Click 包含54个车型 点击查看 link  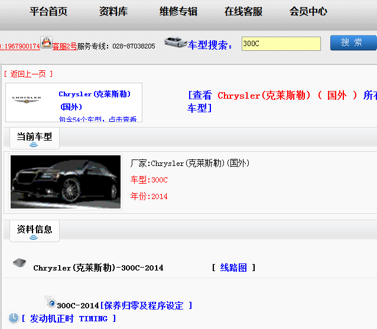coord(97,119)
